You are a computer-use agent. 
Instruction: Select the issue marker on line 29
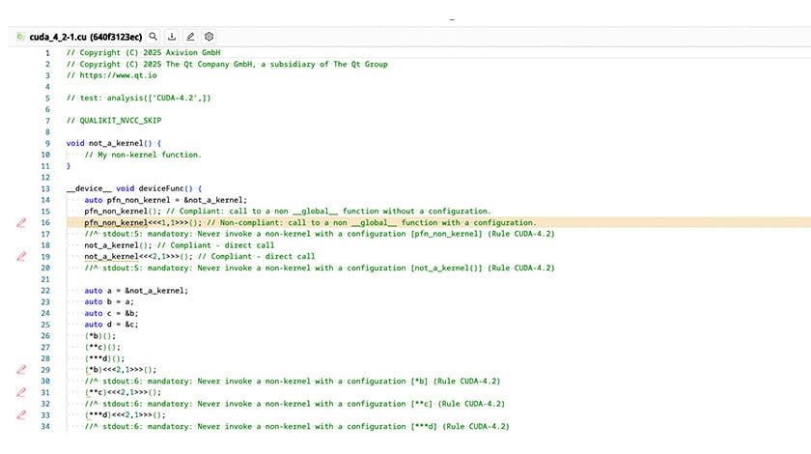click(21, 369)
